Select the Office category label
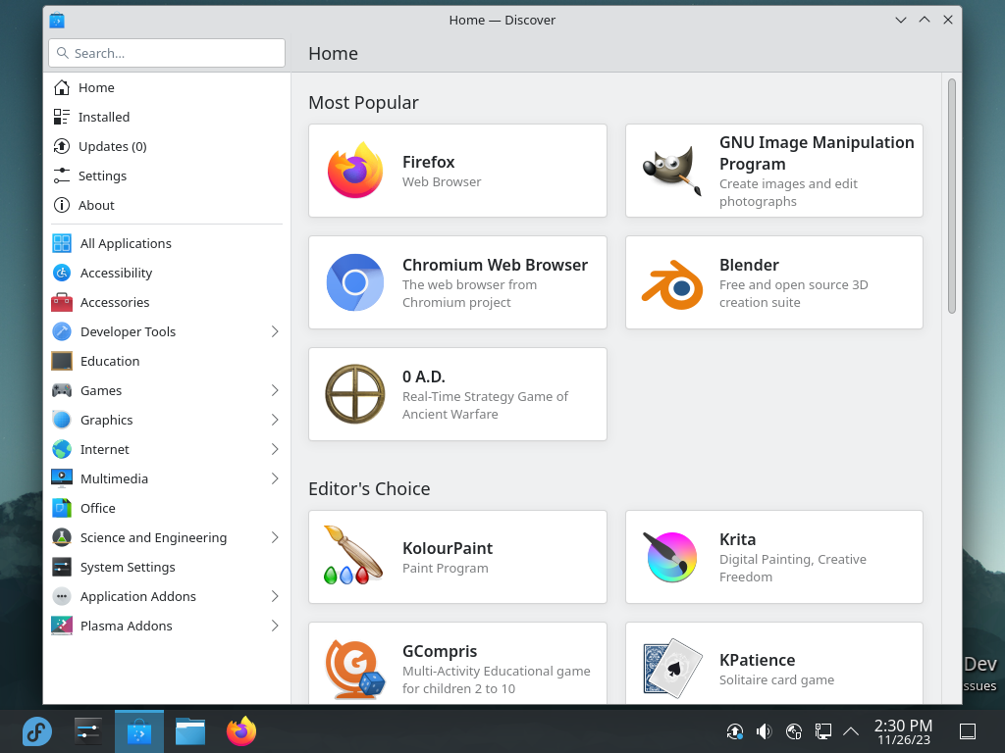This screenshot has width=1005, height=753. [97, 509]
